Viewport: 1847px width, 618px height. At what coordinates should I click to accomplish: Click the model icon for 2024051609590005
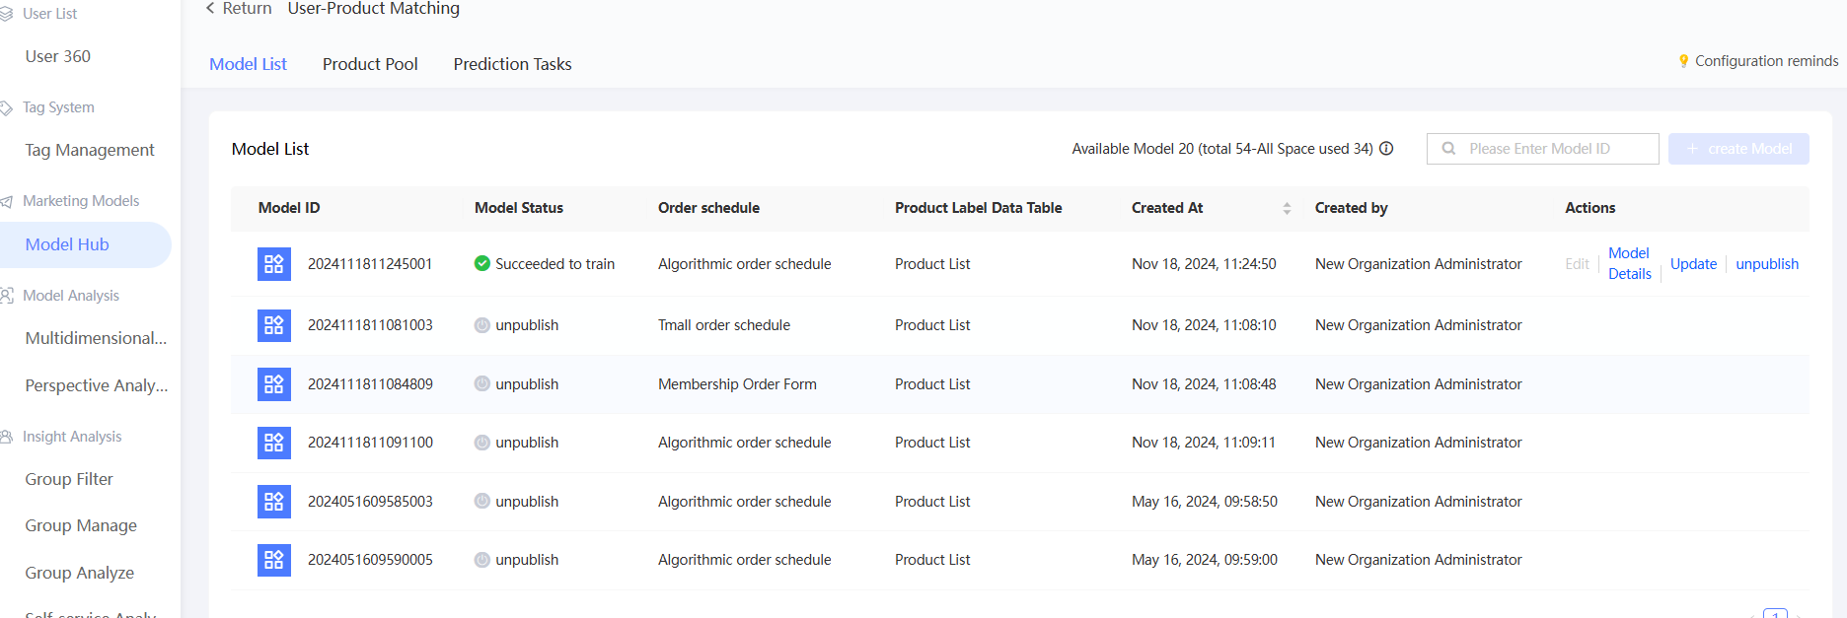(274, 560)
